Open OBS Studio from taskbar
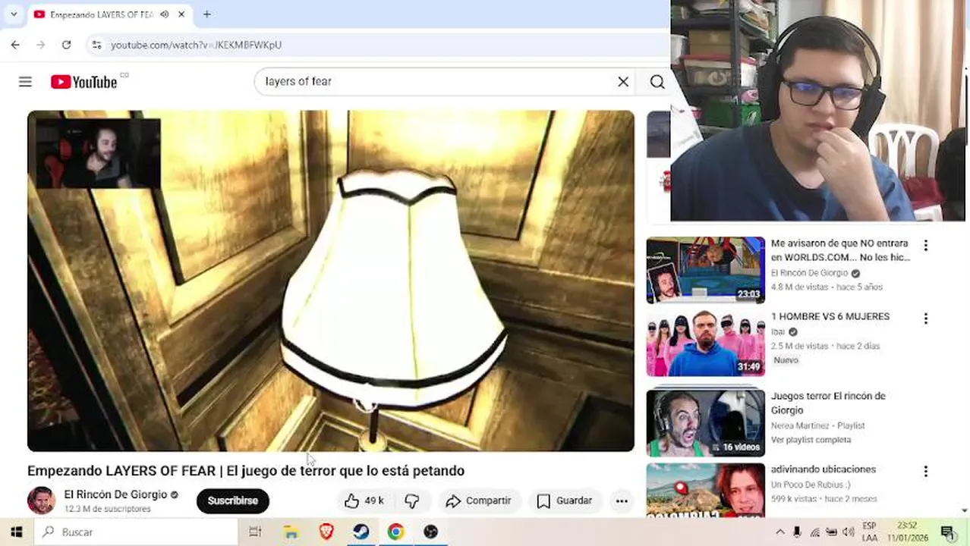The height and width of the screenshot is (546, 970). [430, 532]
